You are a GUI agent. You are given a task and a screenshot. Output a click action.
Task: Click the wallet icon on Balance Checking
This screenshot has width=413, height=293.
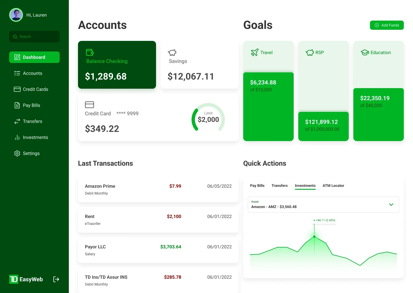point(90,52)
